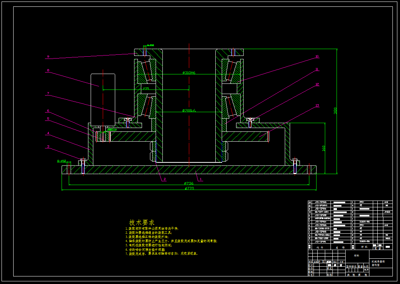Click technical requirement line 2 text
Image resolution: width=400 pixels, height=284 pixels.
(x=149, y=233)
